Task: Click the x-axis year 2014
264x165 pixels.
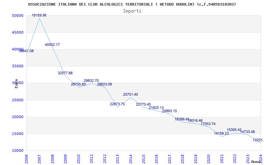Action: coord(131,159)
